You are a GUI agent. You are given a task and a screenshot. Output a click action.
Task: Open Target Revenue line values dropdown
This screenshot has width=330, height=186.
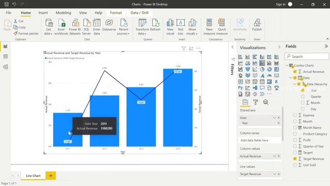[x=274, y=174]
